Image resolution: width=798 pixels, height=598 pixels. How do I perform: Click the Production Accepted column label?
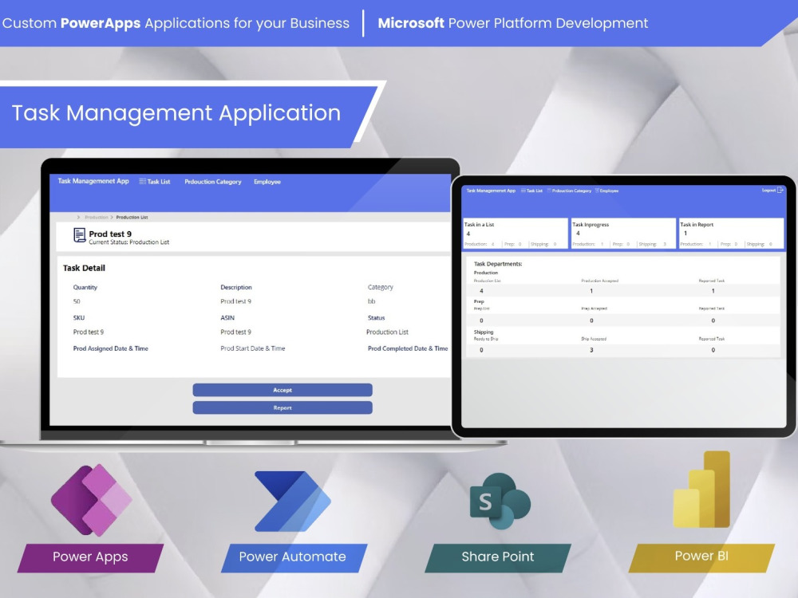[x=599, y=281]
